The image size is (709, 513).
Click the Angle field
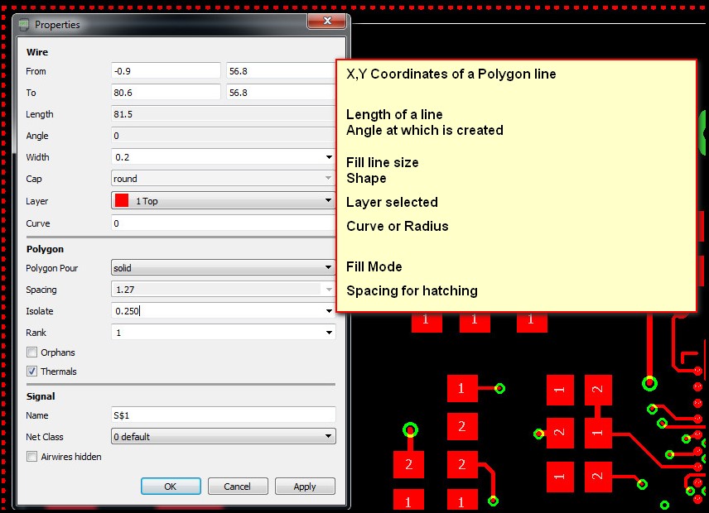pos(223,136)
